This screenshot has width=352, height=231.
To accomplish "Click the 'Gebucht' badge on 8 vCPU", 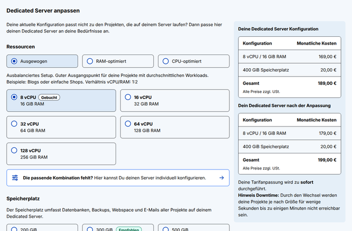I will (x=49, y=97).
